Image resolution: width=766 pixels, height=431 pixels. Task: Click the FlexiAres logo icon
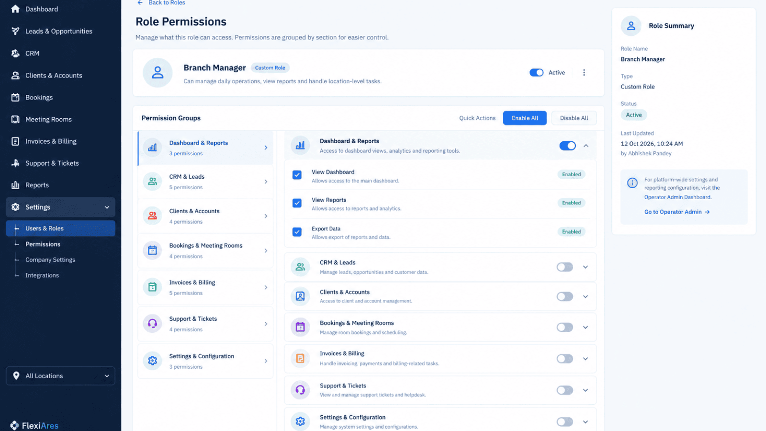click(15, 425)
